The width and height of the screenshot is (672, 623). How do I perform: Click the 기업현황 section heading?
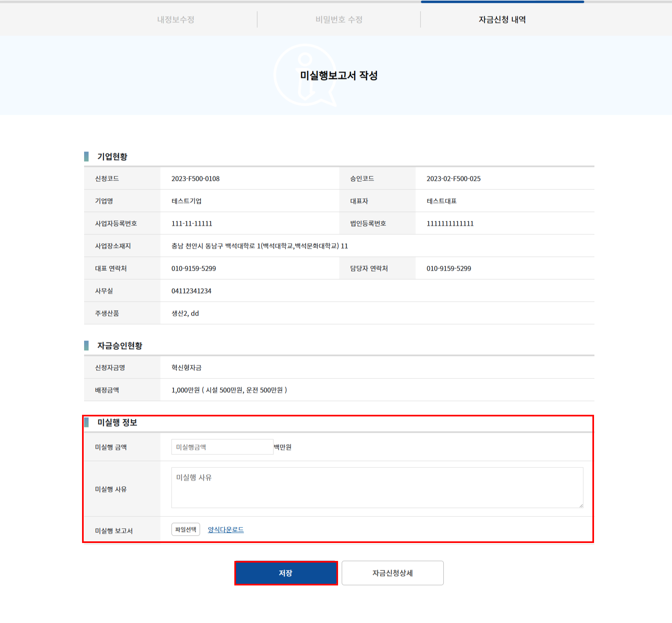pyautogui.click(x=112, y=157)
